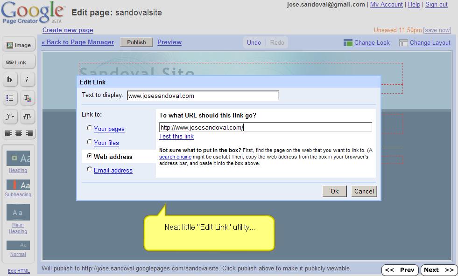The width and height of the screenshot is (458, 276).
Task: Click the save now link
Action: (x=437, y=30)
